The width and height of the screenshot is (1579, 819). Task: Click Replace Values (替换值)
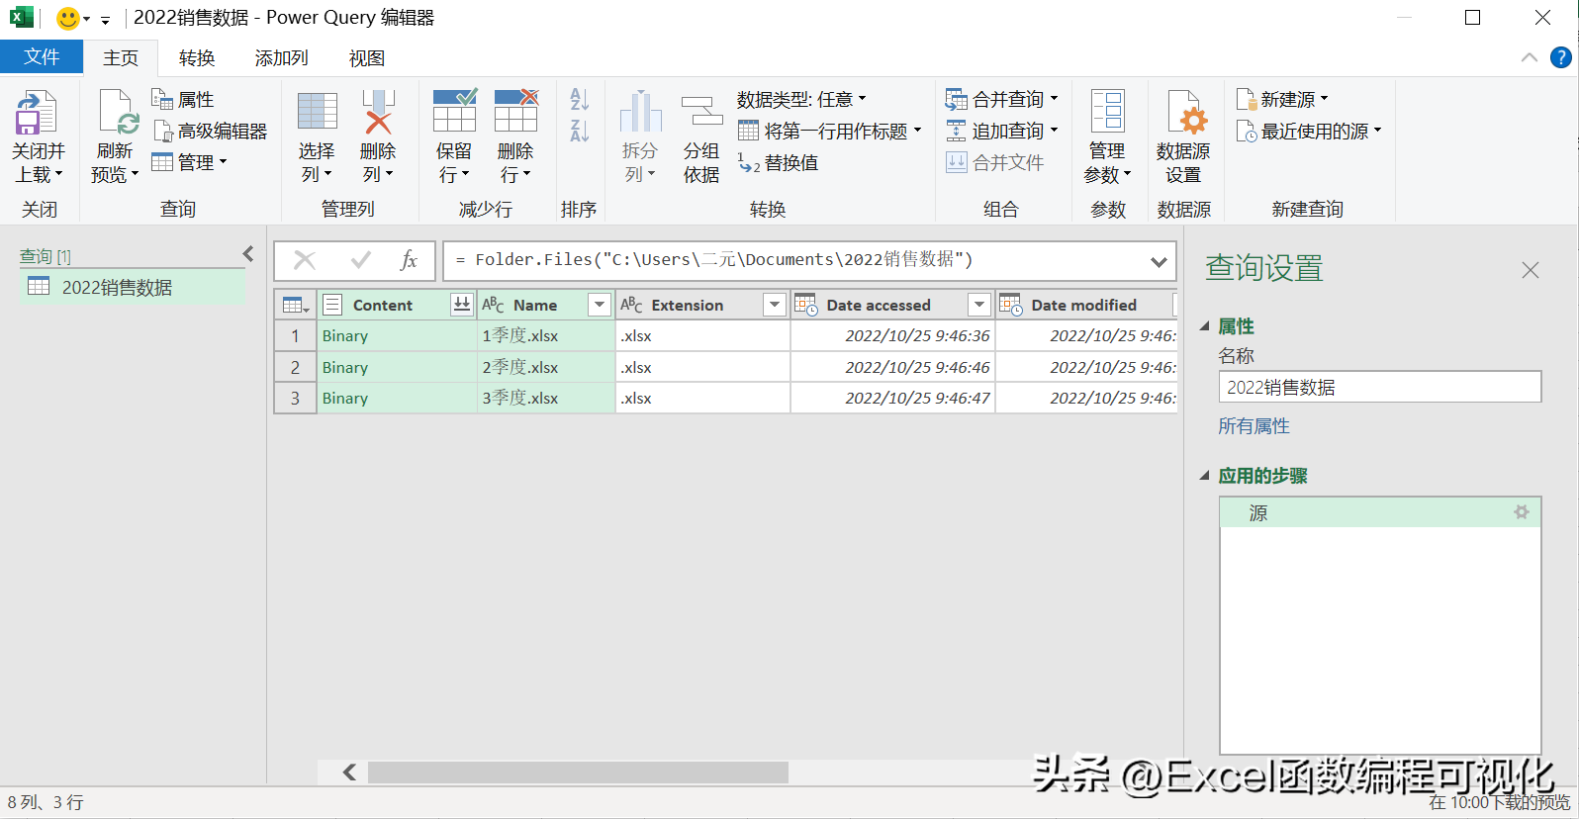(x=779, y=162)
